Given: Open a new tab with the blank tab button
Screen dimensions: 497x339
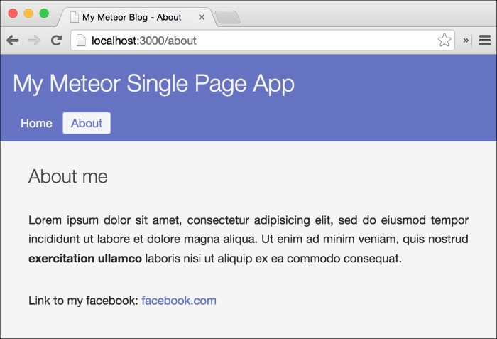Looking at the screenshot, I should click(227, 17).
